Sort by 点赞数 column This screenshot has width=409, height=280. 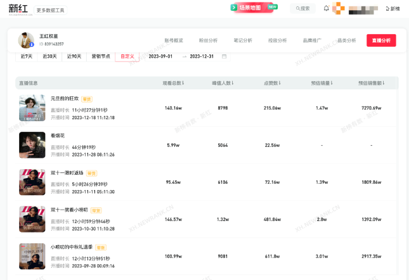tap(272, 83)
